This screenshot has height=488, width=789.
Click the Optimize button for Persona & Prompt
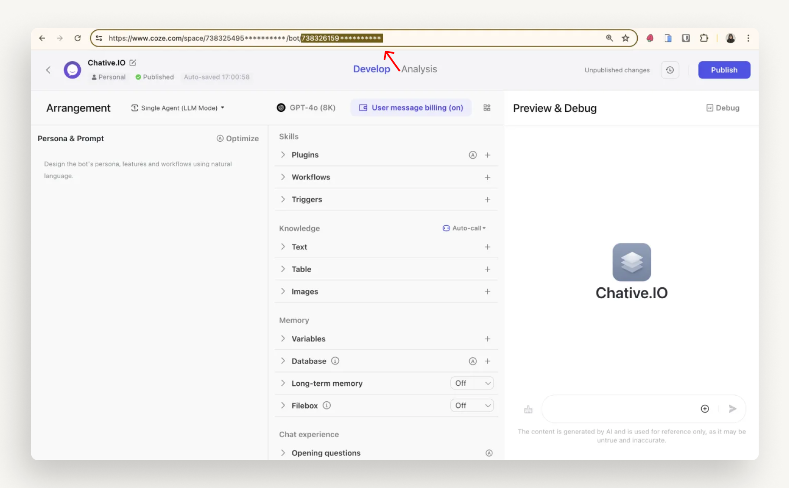coord(238,138)
